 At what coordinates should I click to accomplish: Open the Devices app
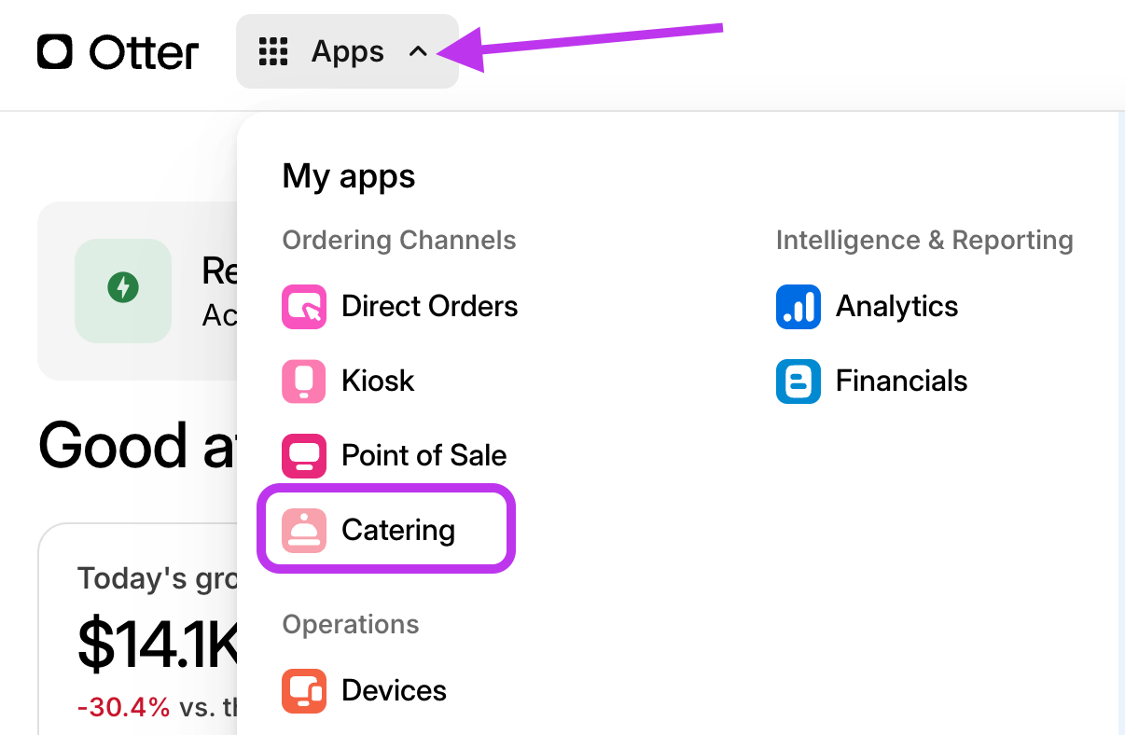click(x=394, y=690)
